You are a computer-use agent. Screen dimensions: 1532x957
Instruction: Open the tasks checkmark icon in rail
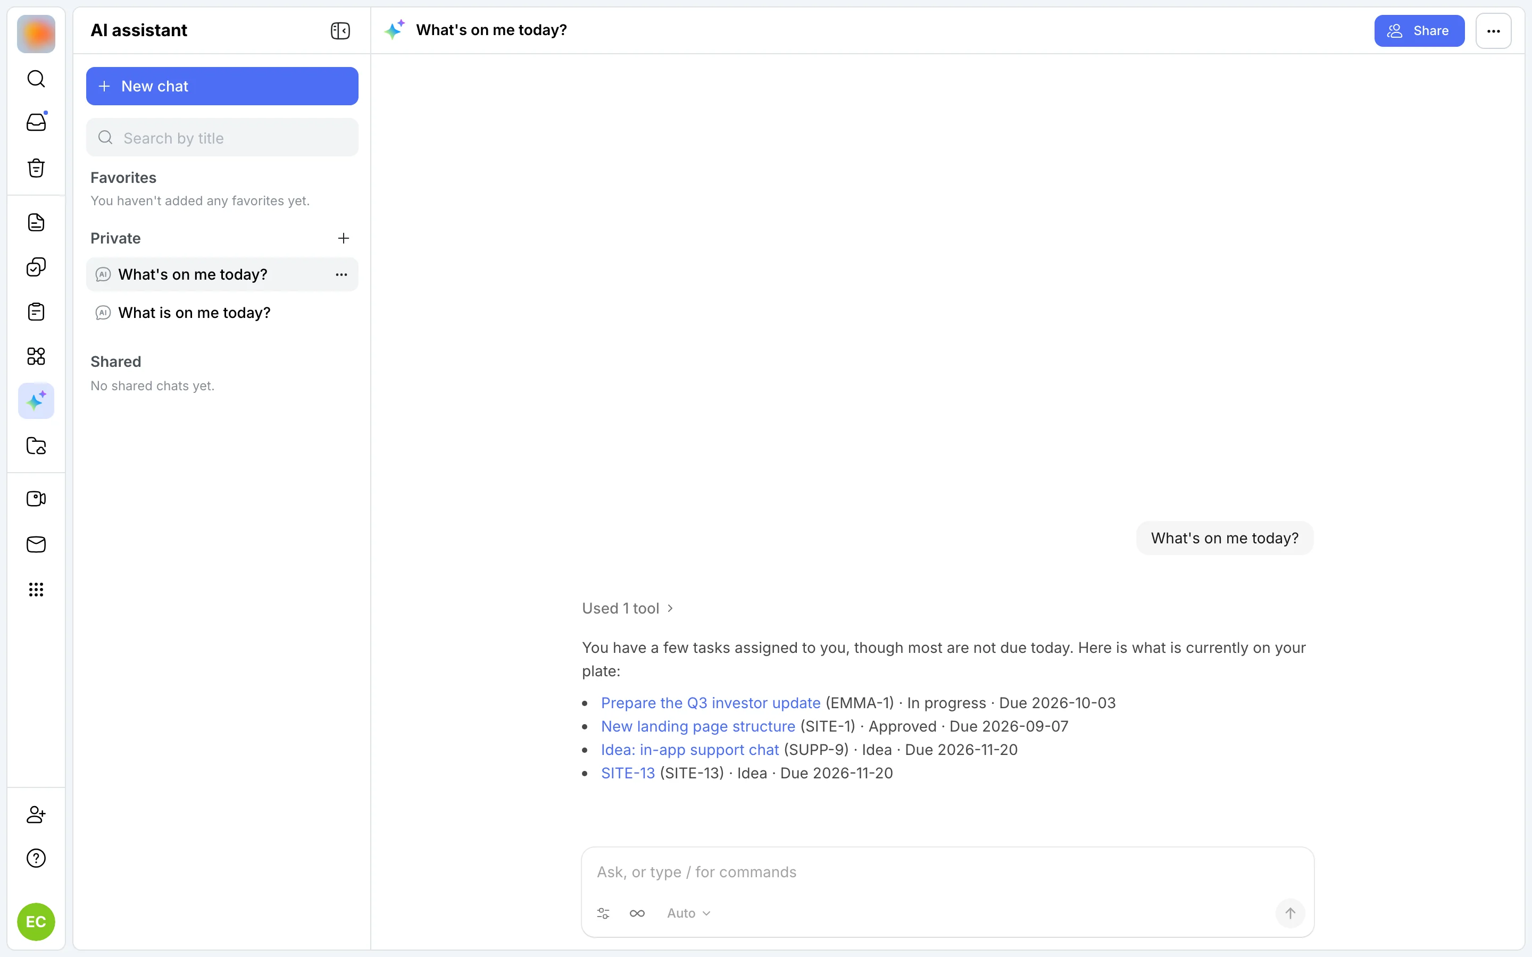[36, 267]
